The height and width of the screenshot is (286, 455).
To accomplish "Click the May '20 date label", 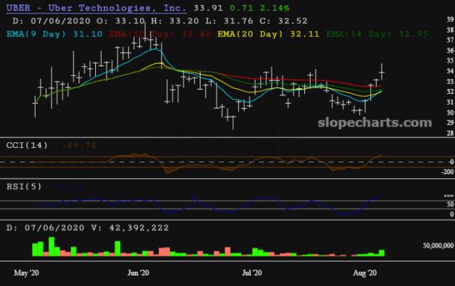I will tap(27, 272).
